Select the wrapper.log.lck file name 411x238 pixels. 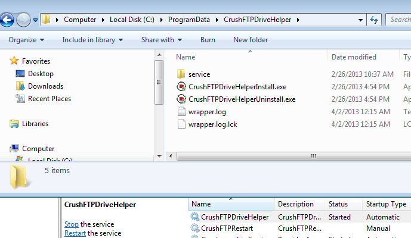[212, 124]
